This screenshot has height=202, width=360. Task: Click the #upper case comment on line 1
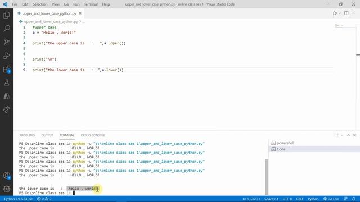coord(44,27)
